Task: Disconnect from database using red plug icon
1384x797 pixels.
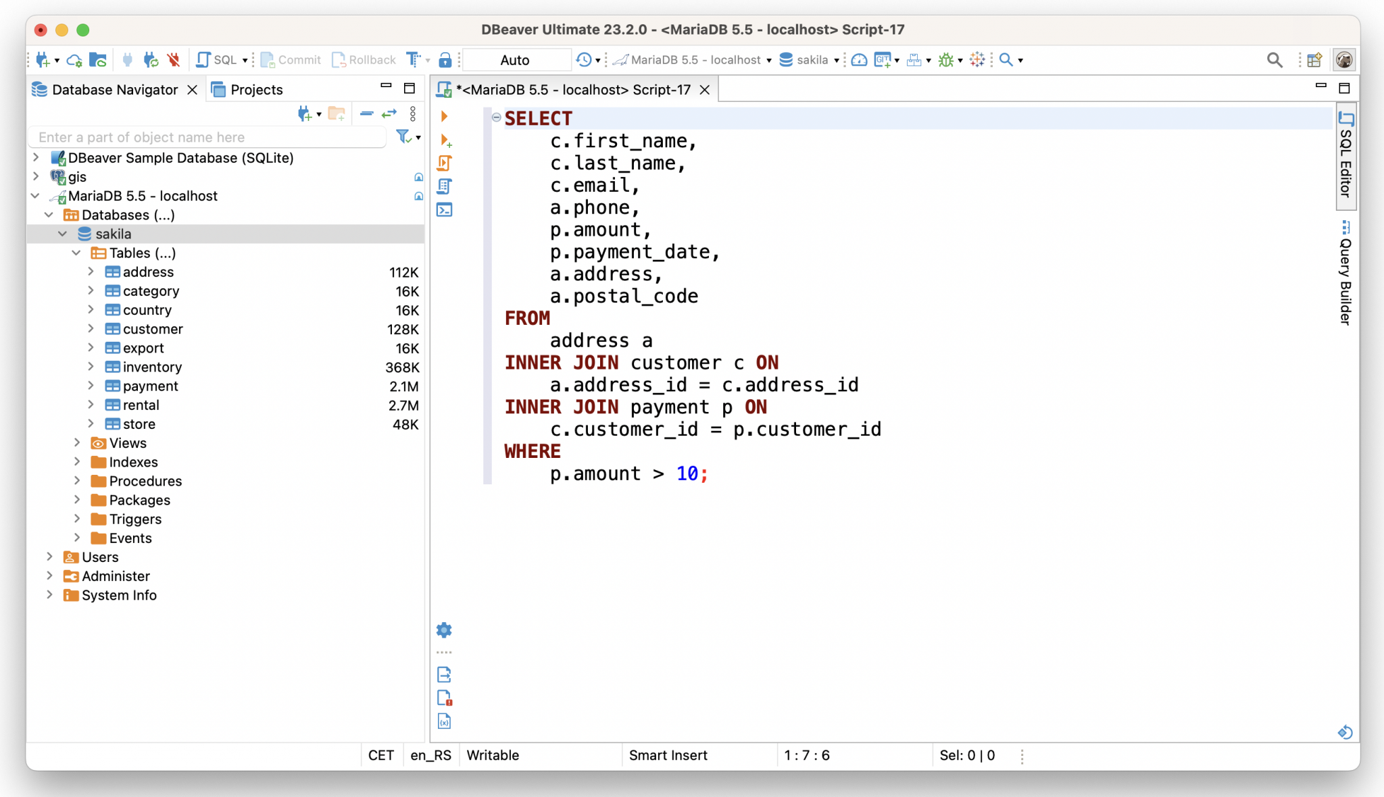Action: 174,60
